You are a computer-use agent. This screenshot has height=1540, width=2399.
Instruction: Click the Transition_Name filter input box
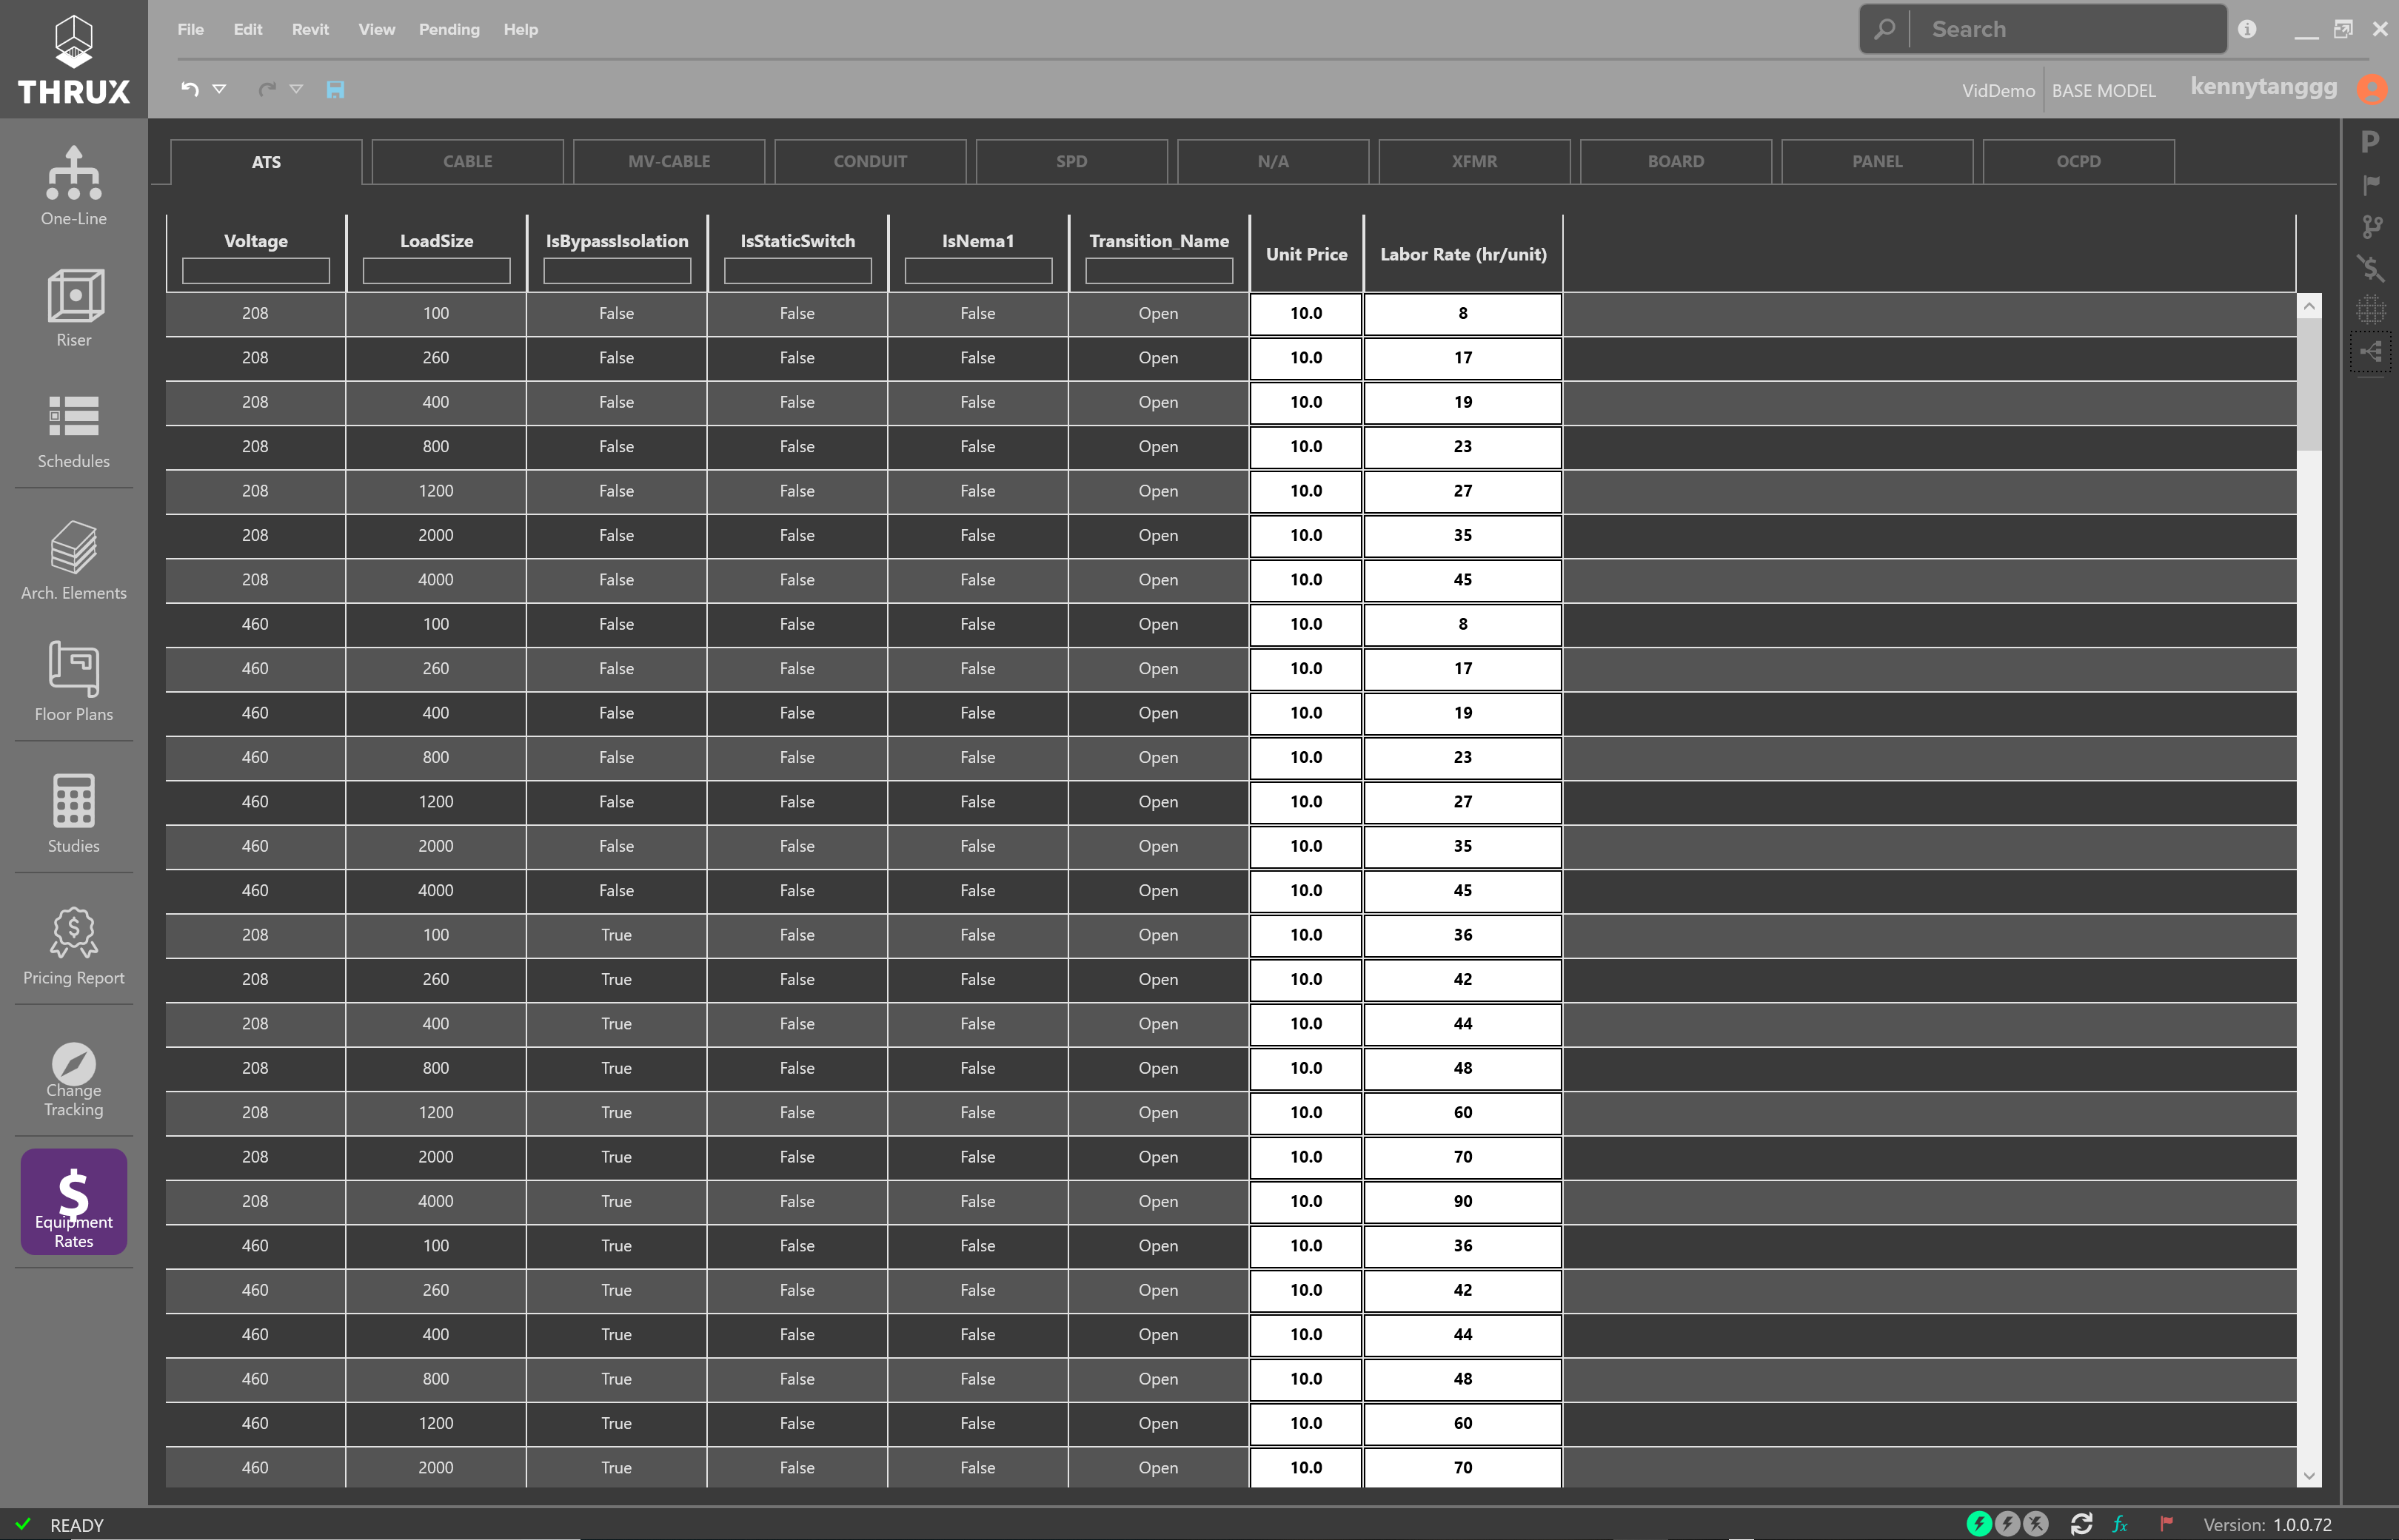(x=1159, y=270)
